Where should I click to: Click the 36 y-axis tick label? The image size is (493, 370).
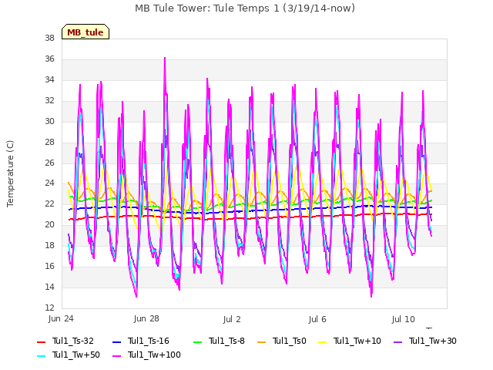coord(49,59)
